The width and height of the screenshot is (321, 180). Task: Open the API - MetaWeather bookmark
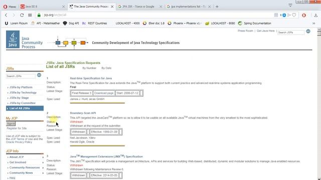click(x=46, y=23)
